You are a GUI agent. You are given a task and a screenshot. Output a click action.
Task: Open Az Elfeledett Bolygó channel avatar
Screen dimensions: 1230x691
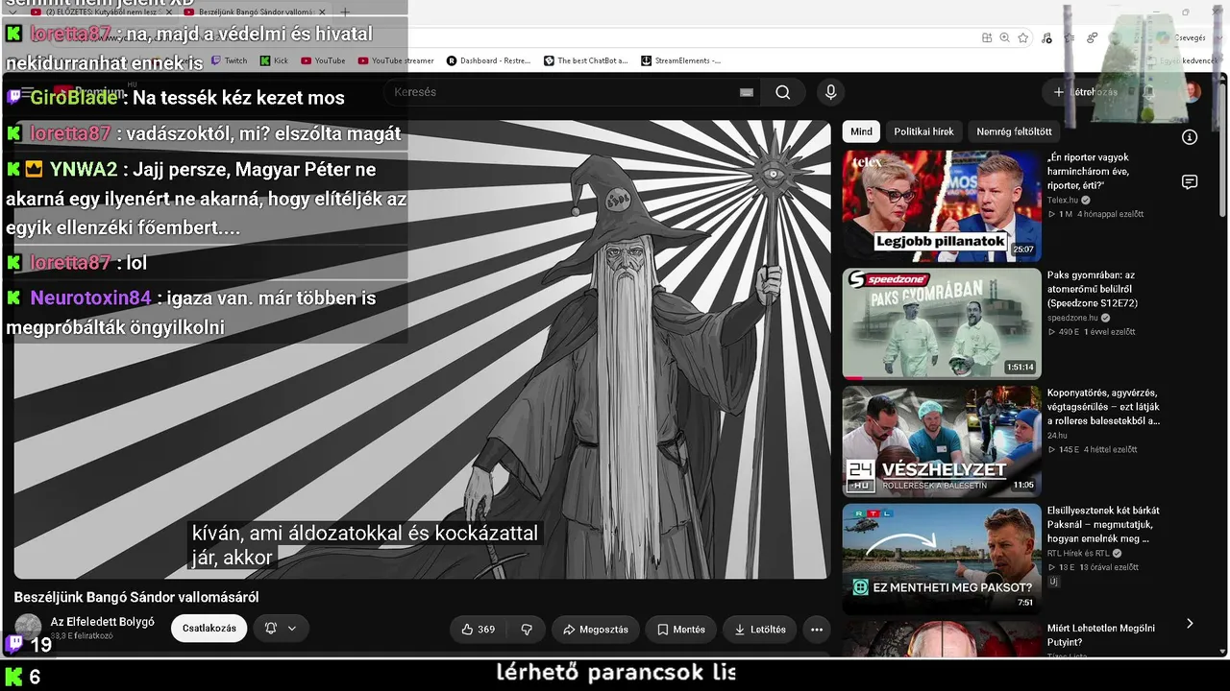click(x=28, y=628)
